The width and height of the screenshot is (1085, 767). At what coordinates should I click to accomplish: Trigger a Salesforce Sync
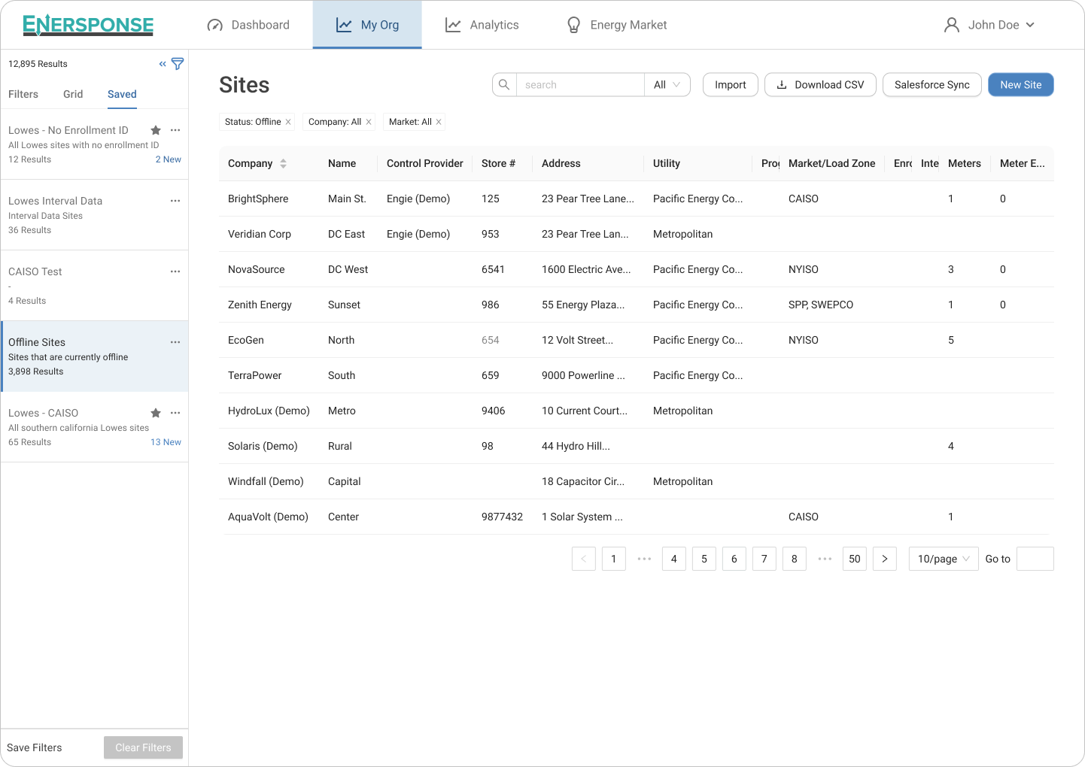[x=932, y=84]
